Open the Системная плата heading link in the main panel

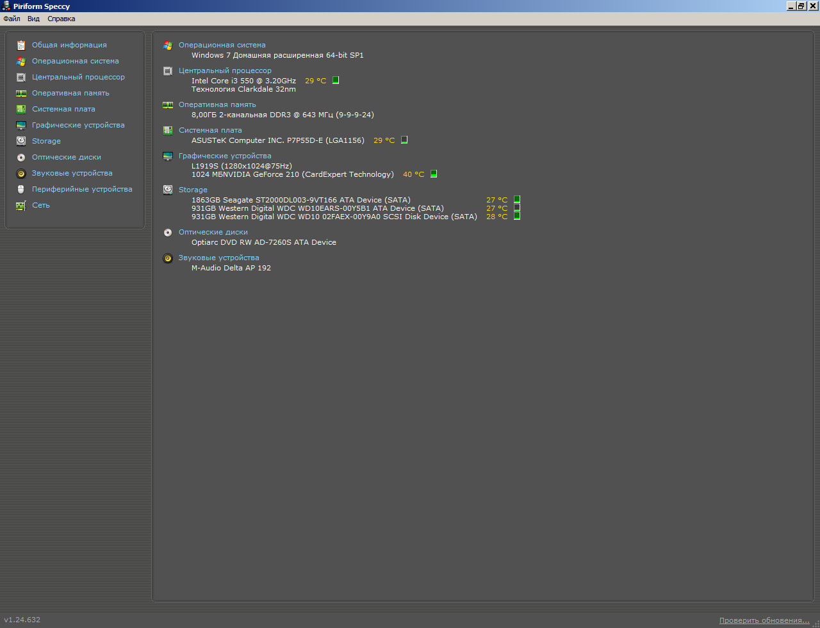(210, 130)
